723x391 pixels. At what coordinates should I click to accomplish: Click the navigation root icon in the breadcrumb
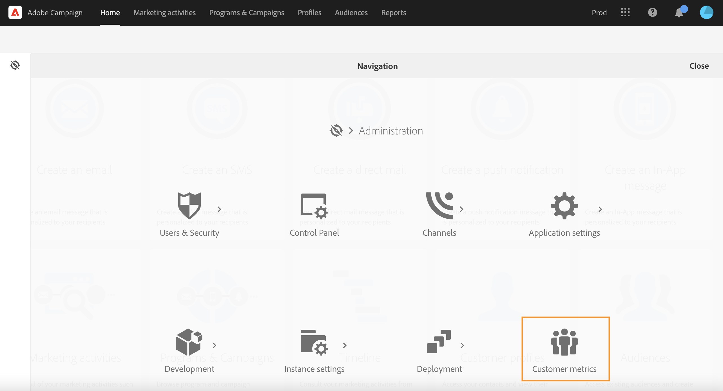click(336, 131)
